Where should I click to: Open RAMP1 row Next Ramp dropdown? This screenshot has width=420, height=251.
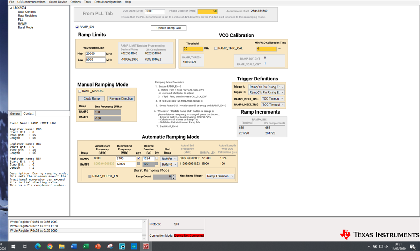(x=169, y=164)
